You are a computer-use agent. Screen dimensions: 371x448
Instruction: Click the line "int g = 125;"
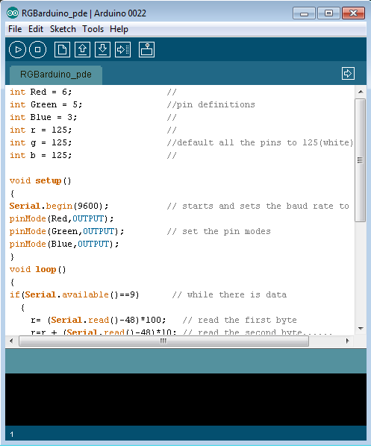pyautogui.click(x=40, y=142)
